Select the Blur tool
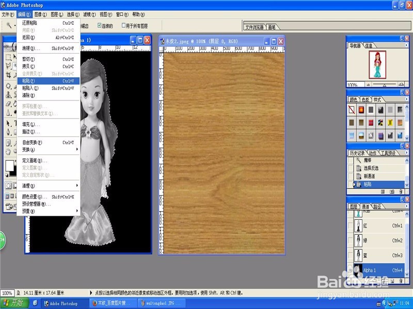The image size is (413, 309). 8,112
